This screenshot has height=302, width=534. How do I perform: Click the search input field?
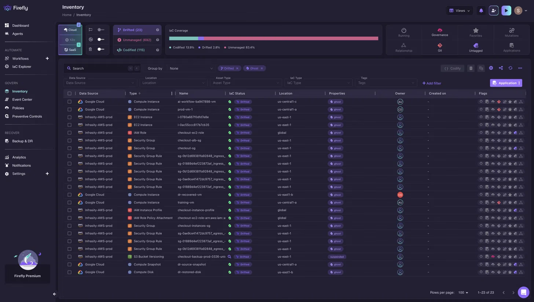click(102, 69)
